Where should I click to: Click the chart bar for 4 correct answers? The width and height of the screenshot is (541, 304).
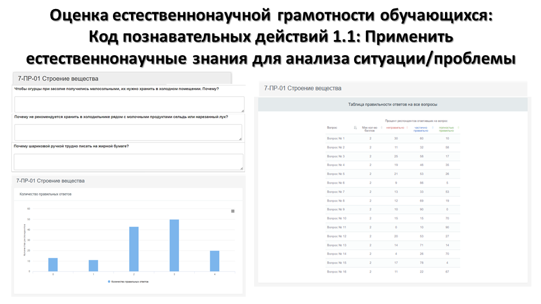tap(215, 261)
